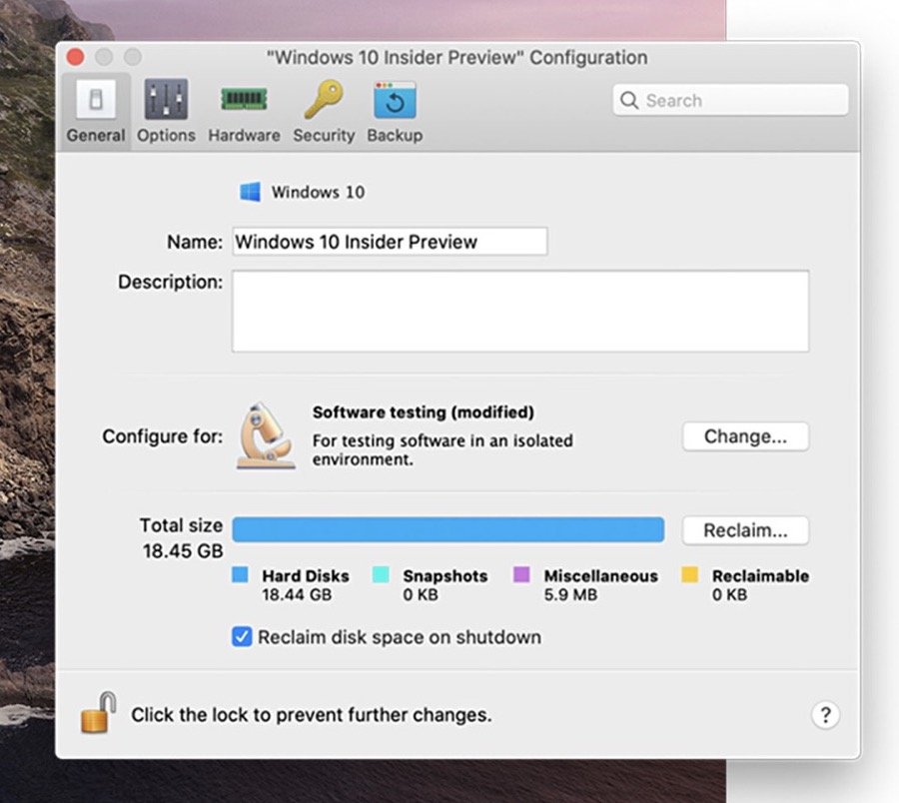Open the Backup tab

click(x=395, y=112)
